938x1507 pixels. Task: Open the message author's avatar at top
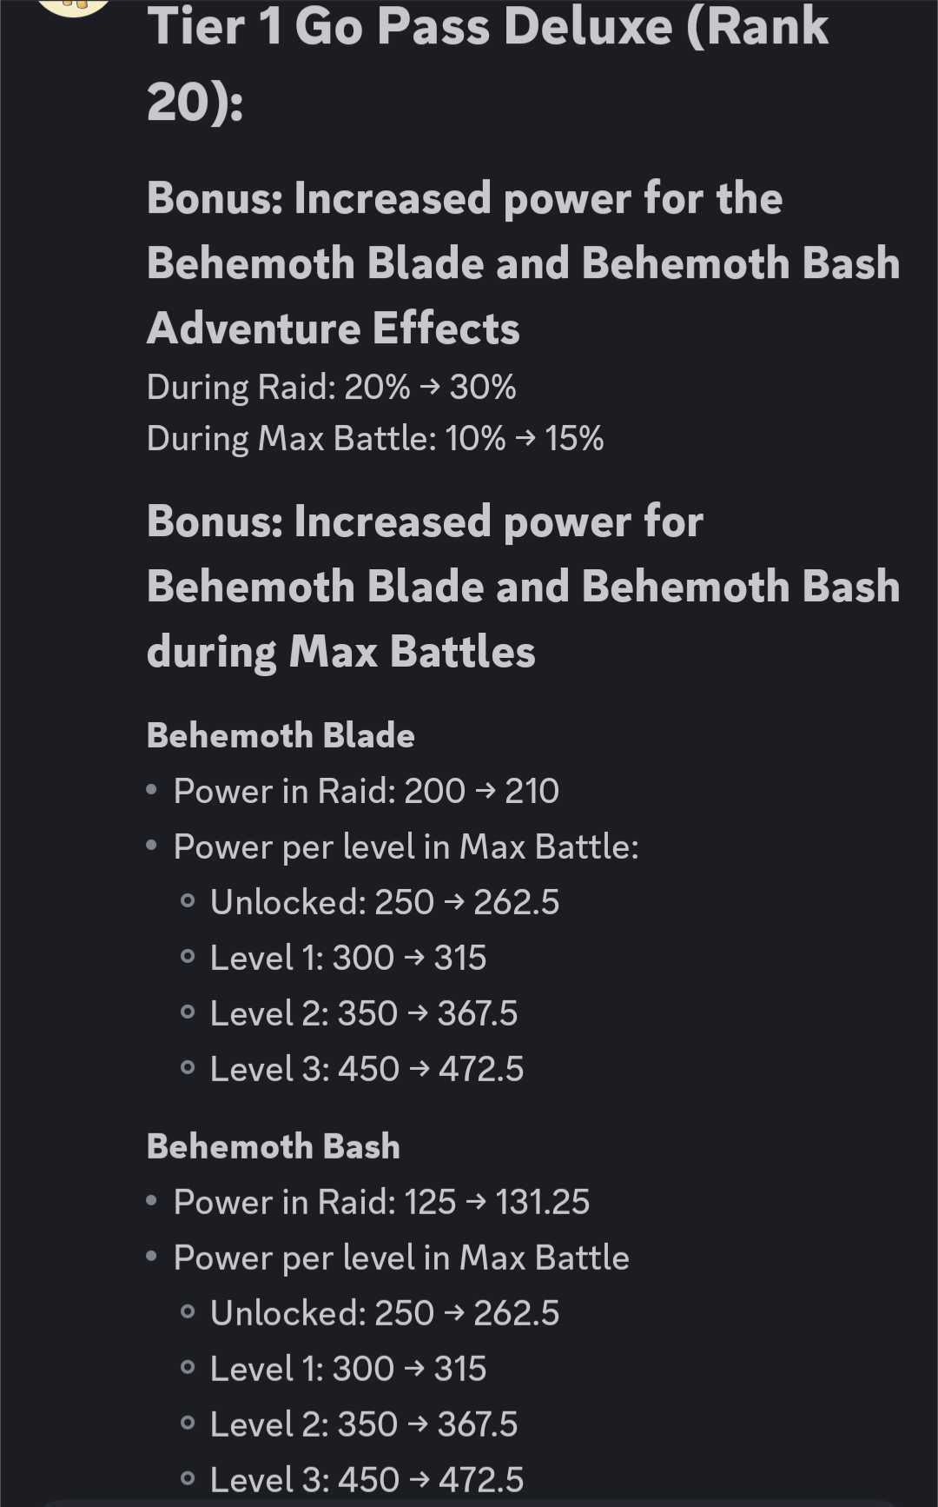point(76,6)
